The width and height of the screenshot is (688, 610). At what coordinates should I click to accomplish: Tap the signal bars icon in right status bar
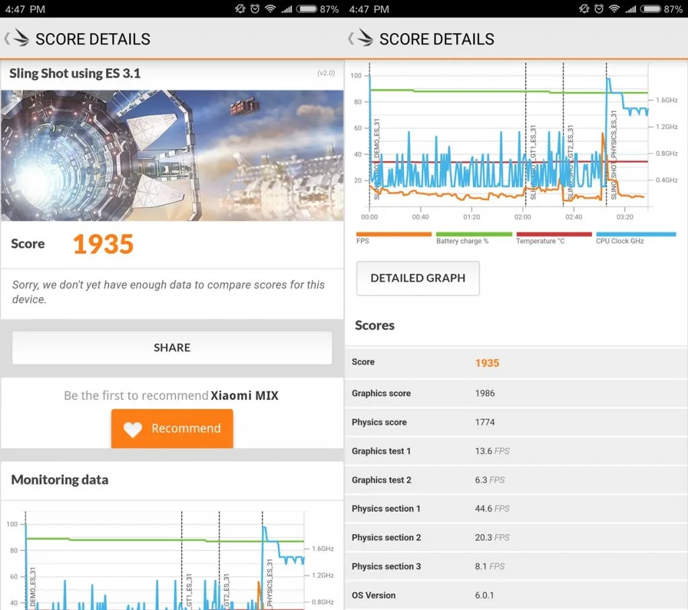click(x=630, y=9)
